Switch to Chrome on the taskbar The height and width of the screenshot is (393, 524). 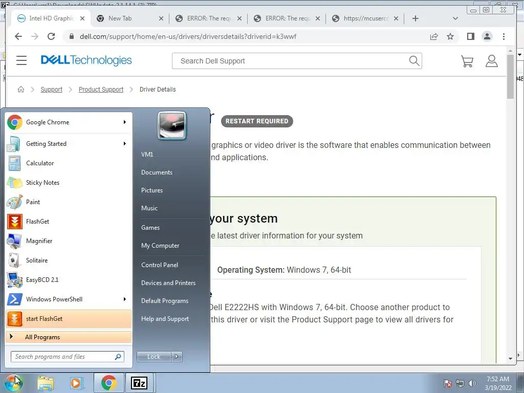pos(108,383)
